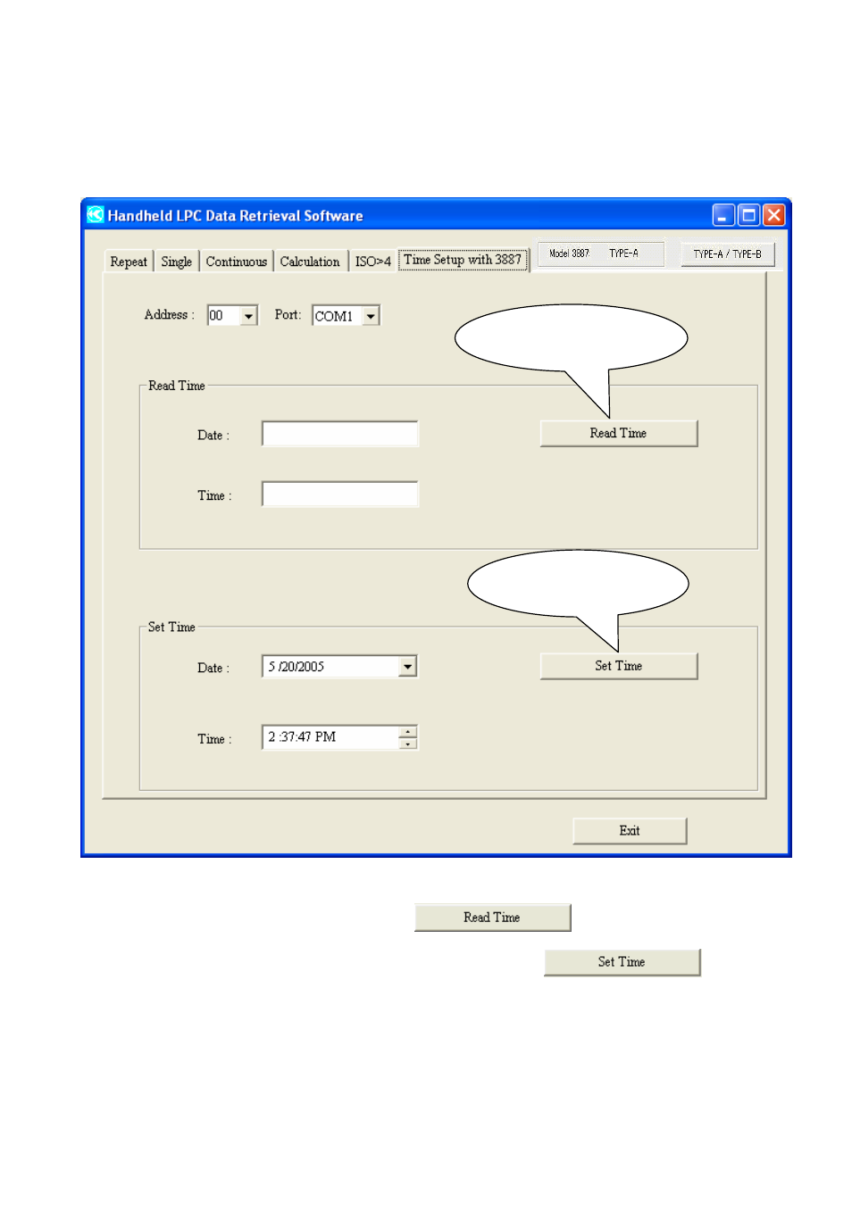Open Set Time date picker dropdown arrow
The width and height of the screenshot is (852, 1205).
click(x=407, y=666)
